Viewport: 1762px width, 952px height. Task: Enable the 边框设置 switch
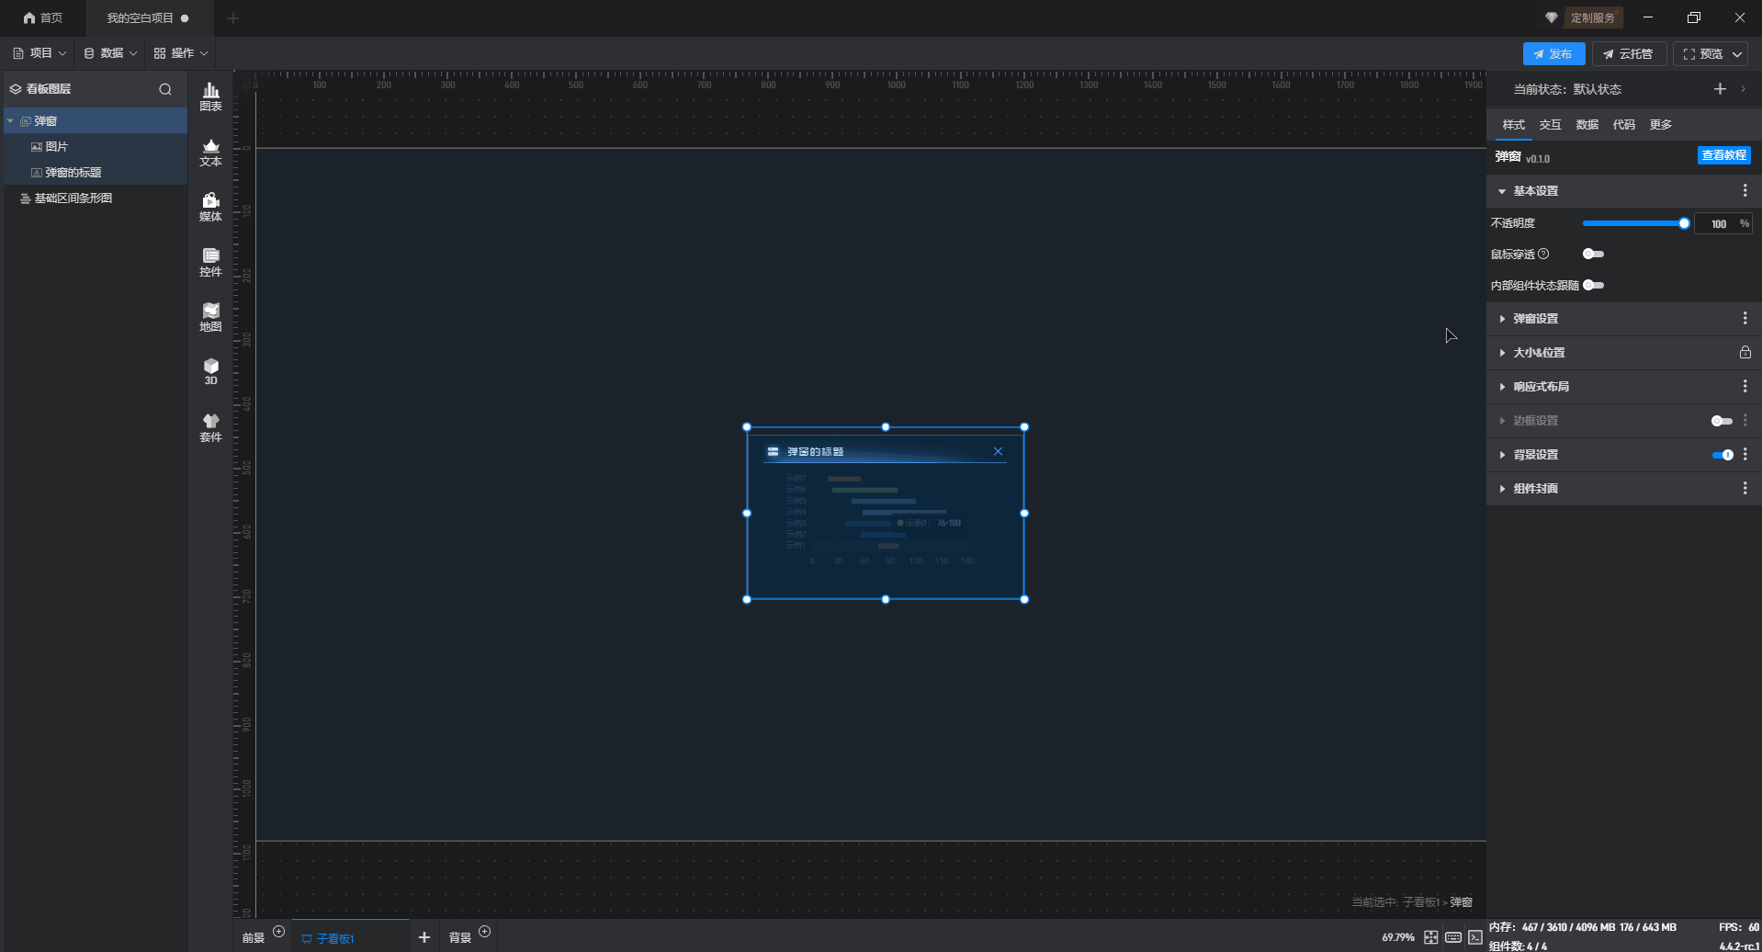tap(1722, 421)
